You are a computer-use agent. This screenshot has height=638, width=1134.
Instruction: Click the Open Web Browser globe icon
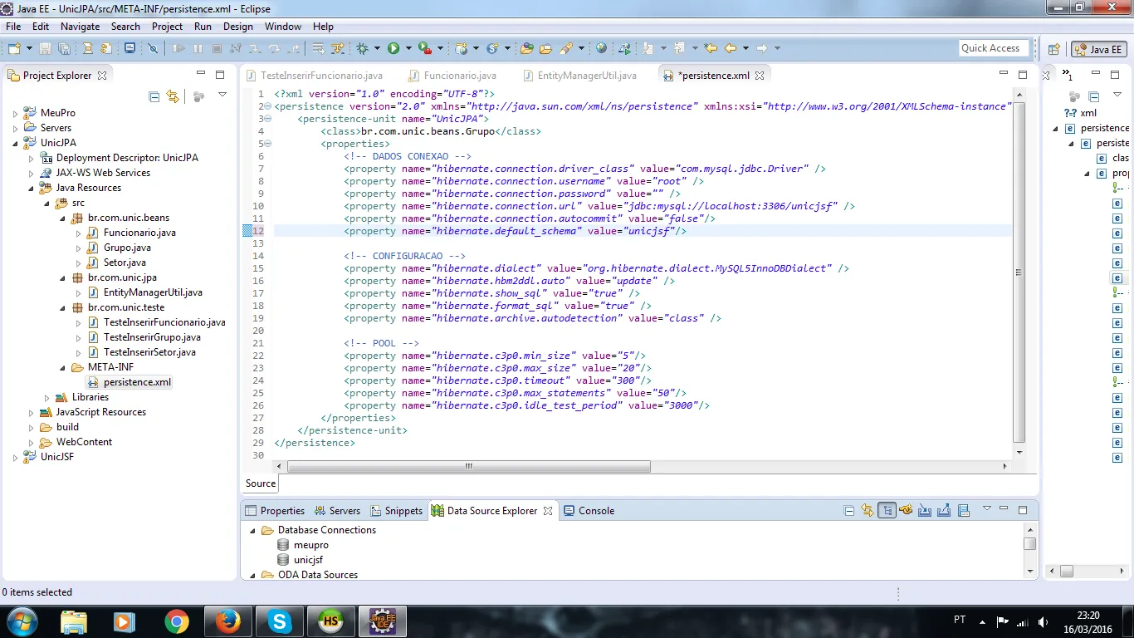click(x=602, y=49)
